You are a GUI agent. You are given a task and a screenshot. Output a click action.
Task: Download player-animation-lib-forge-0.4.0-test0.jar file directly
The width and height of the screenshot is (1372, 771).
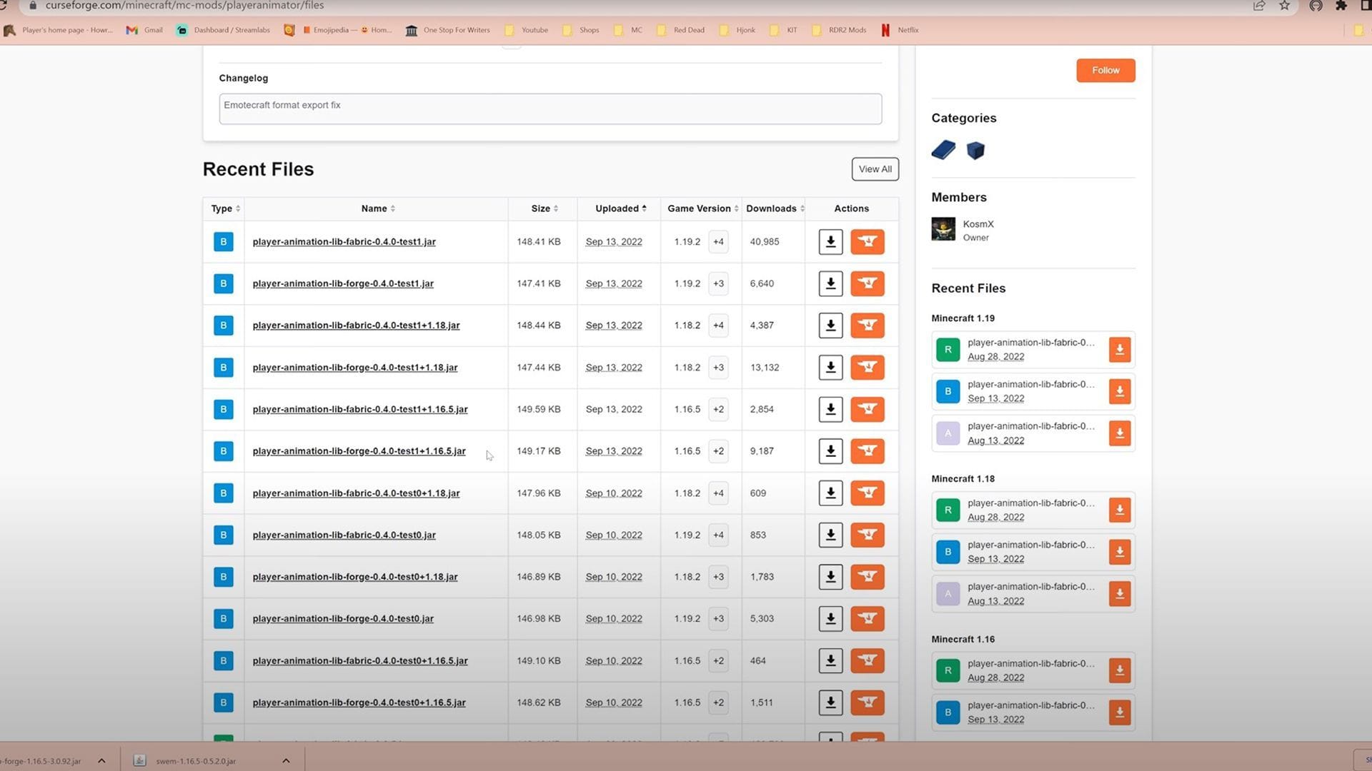click(x=830, y=619)
